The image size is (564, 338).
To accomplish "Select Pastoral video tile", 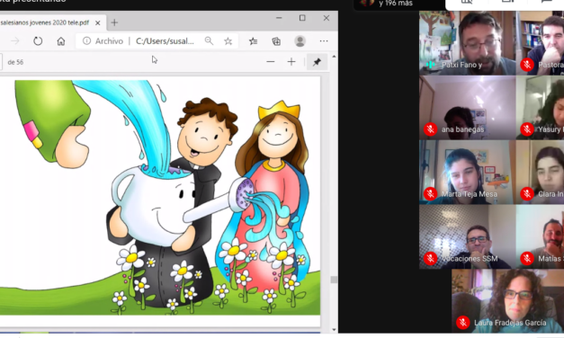I will pyautogui.click(x=540, y=43).
